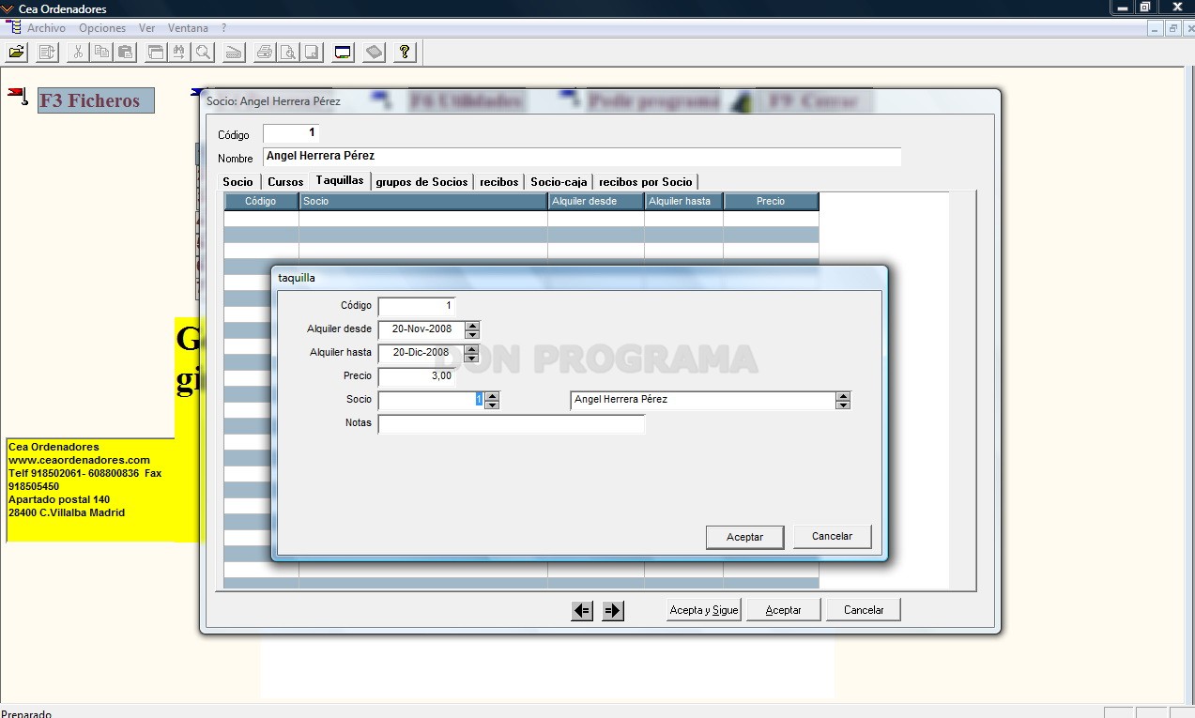Increase the Socio number stepper
1195x718 pixels.
pyautogui.click(x=492, y=396)
